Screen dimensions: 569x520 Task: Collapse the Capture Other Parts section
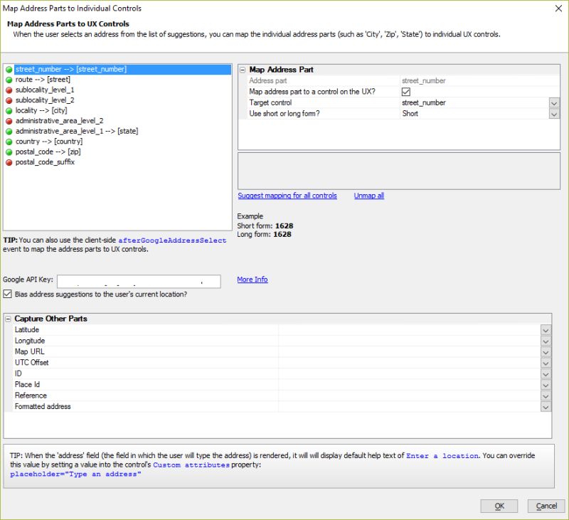coord(8,318)
